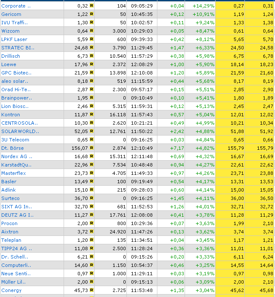Open the Procon stock link

coord(9,223)
